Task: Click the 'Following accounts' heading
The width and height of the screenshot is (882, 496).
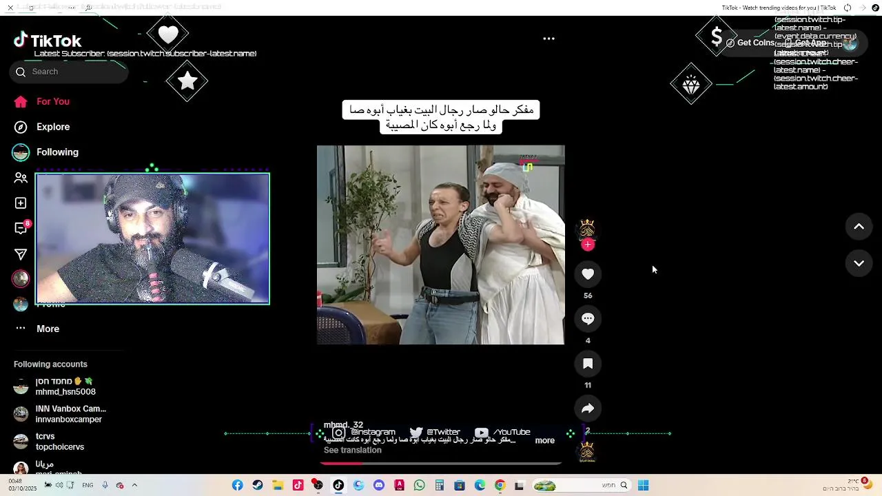Action: click(50, 364)
